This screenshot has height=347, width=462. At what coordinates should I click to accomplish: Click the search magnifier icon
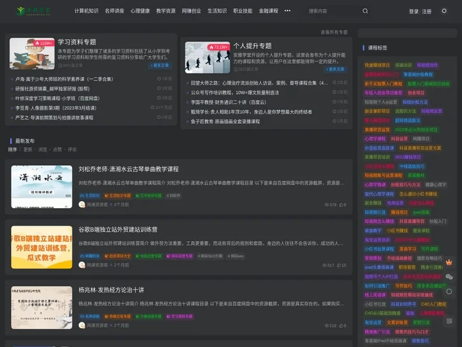(365, 11)
